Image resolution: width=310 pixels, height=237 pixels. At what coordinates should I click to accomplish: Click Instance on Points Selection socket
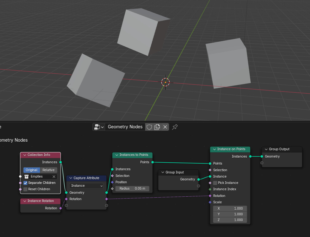click(210, 170)
